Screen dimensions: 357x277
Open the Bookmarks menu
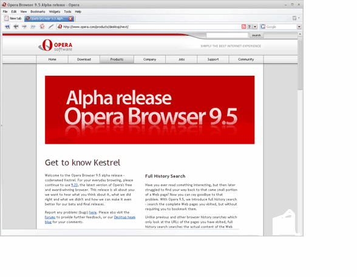pos(38,12)
